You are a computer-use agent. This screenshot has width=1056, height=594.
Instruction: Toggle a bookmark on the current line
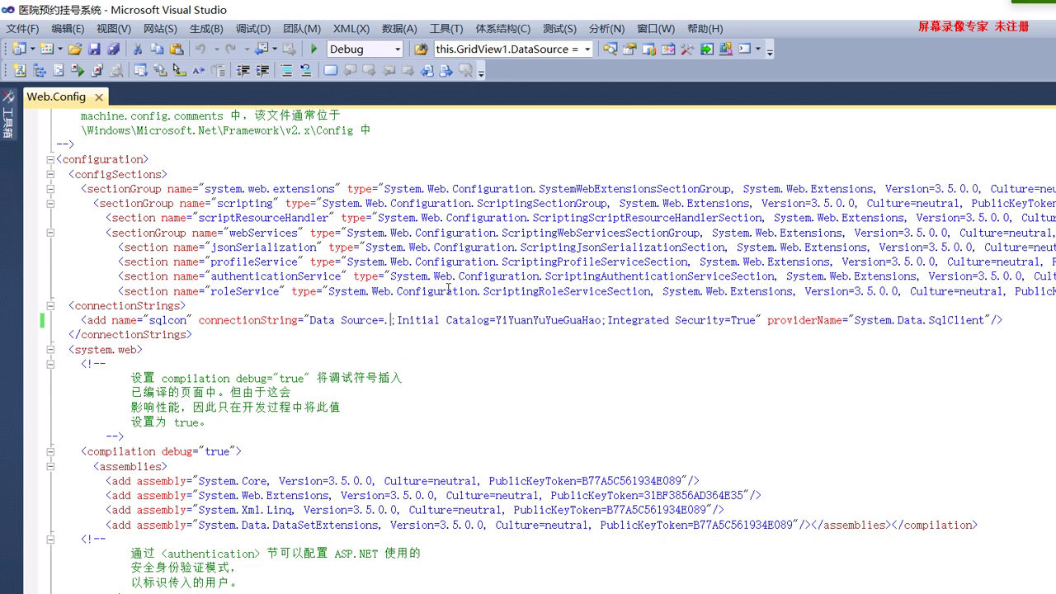(x=331, y=71)
